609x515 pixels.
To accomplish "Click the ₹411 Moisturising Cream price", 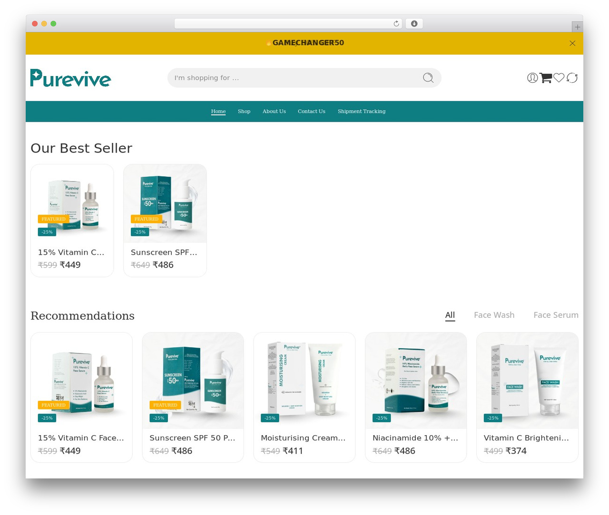I will click(293, 451).
